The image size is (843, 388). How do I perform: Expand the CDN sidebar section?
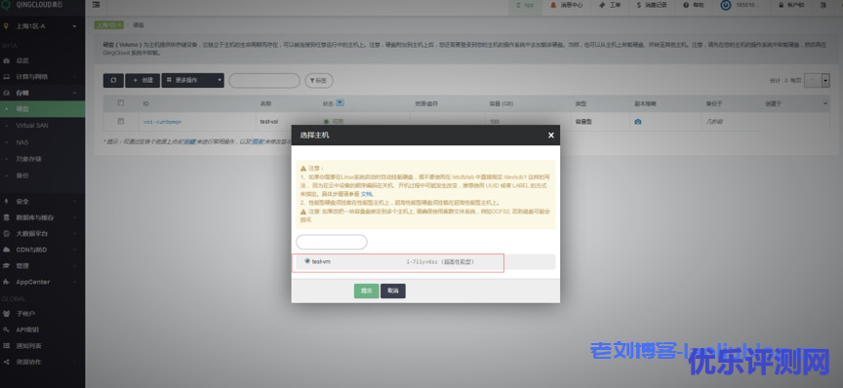click(43, 250)
